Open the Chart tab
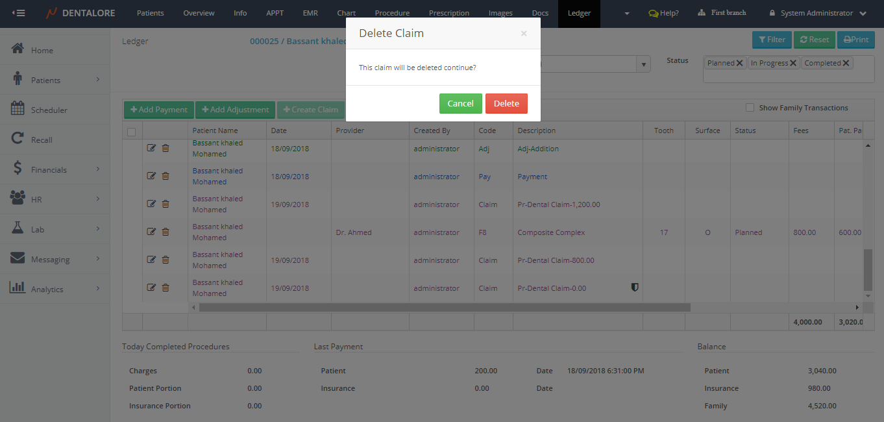The image size is (884, 422). [346, 13]
